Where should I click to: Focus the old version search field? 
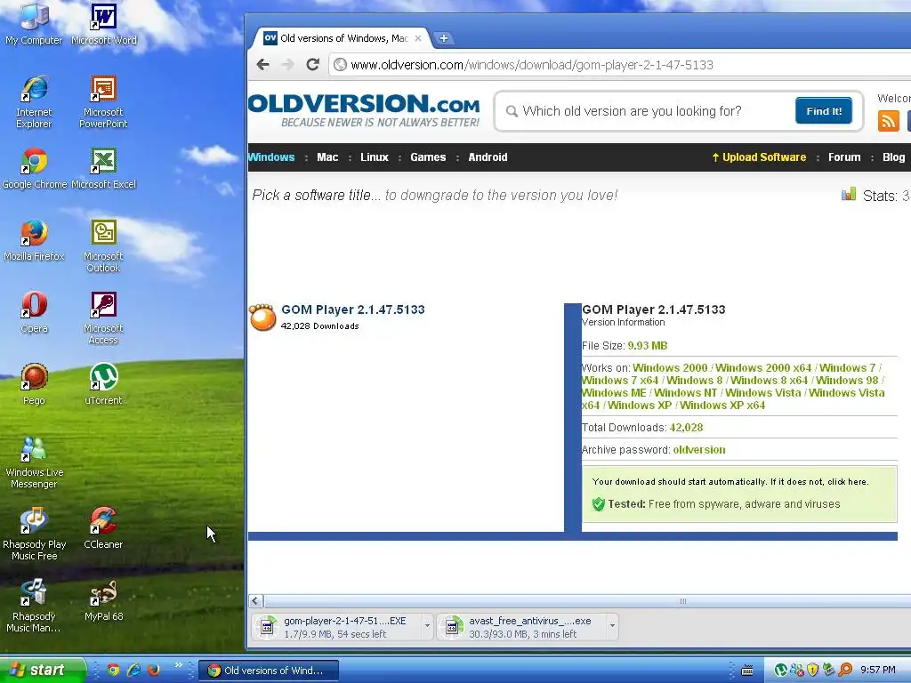coord(645,111)
